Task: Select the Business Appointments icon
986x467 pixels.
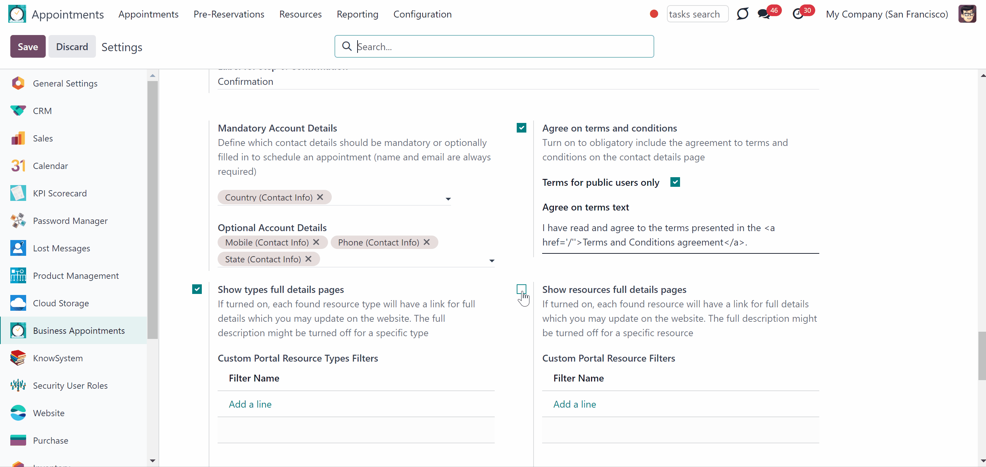Action: coord(18,331)
